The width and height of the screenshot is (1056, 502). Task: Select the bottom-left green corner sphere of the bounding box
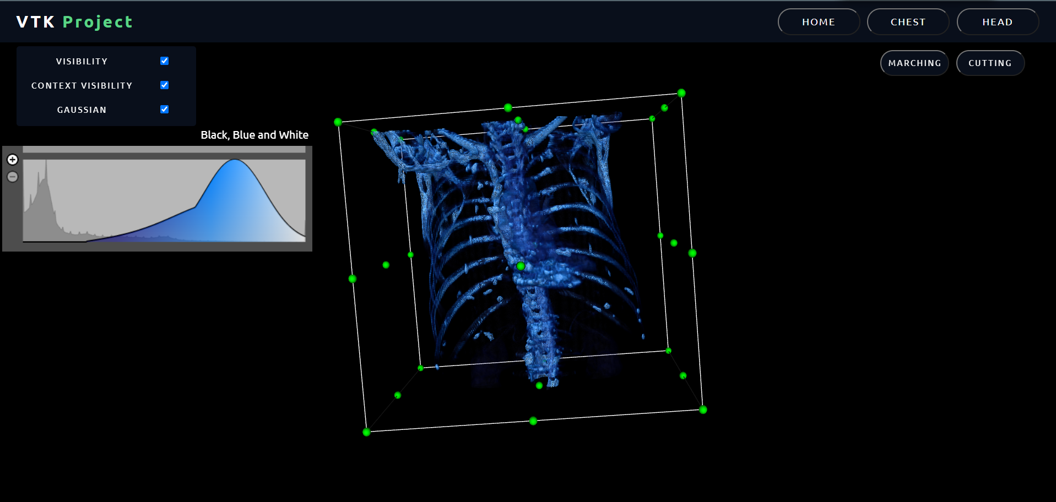pyautogui.click(x=366, y=432)
